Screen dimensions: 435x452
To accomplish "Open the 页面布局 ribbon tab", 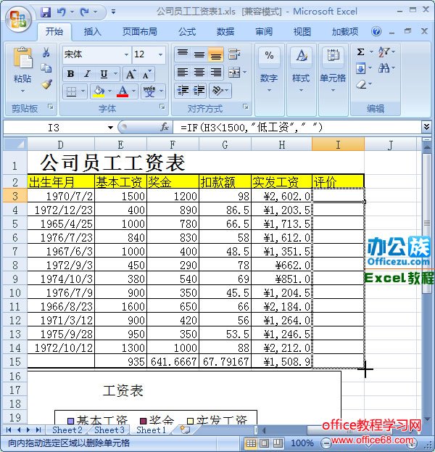I will (x=140, y=31).
